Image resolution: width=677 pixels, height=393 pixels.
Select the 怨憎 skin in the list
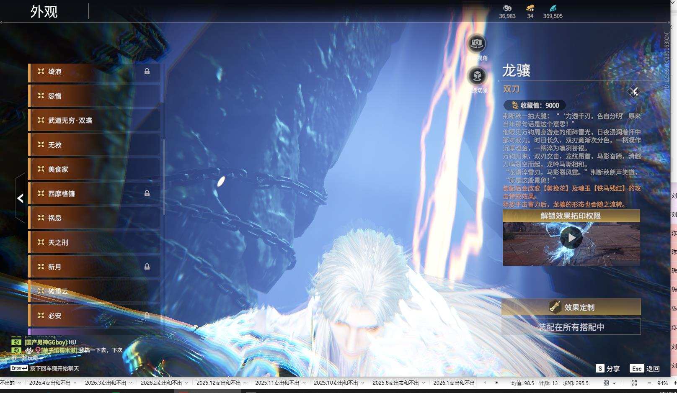click(95, 96)
